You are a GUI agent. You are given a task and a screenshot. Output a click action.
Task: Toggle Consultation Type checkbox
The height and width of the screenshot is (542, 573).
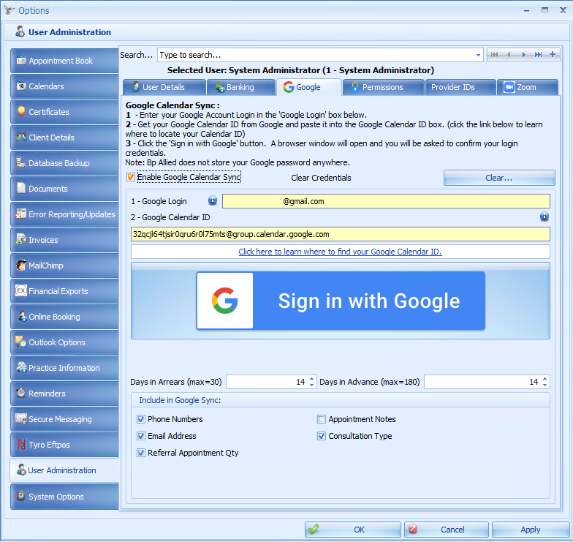322,436
